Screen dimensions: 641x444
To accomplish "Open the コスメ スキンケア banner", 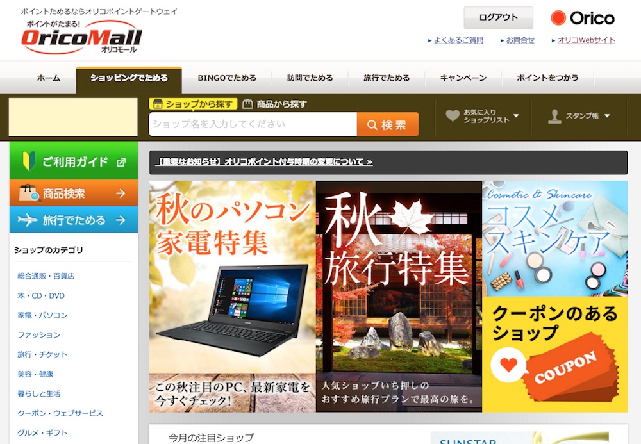I will pyautogui.click(x=555, y=238).
